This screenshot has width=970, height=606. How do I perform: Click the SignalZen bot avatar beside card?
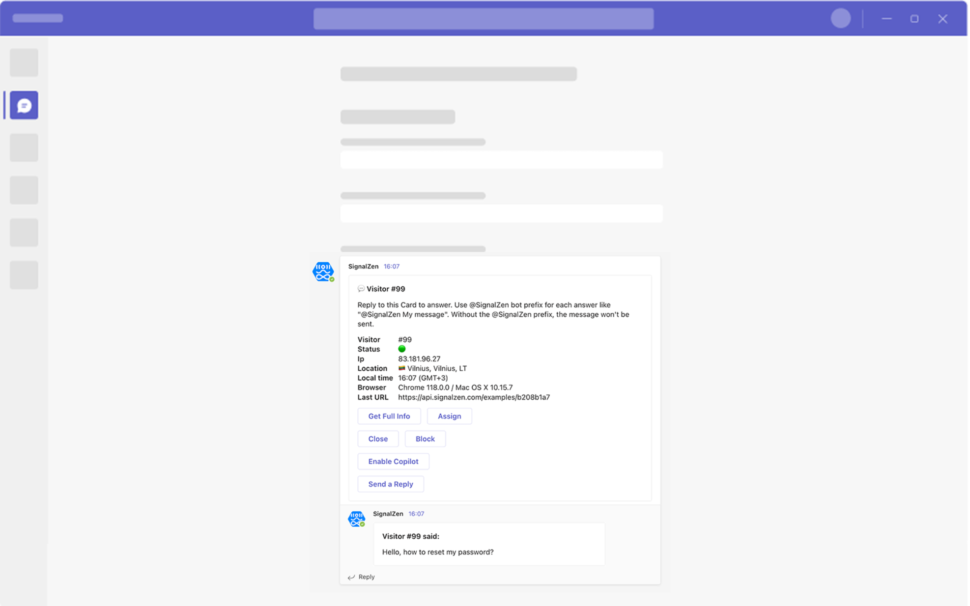tap(323, 272)
